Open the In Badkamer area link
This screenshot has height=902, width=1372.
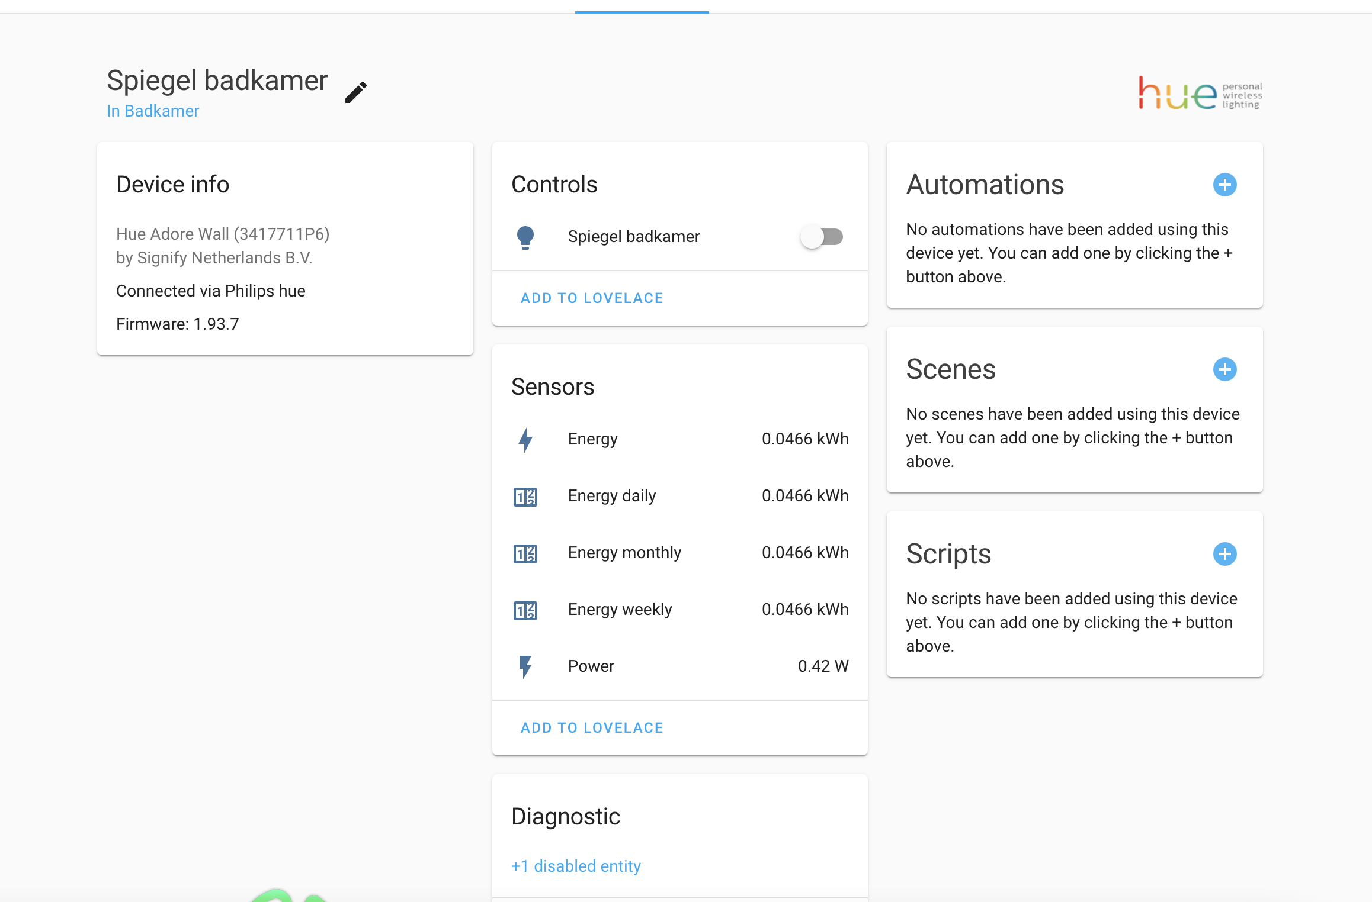[x=153, y=111]
